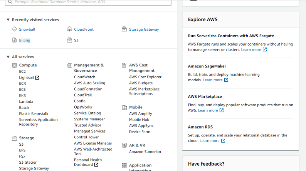Open OpsWorks service
Screen dimensions: 306x171
coord(83,107)
